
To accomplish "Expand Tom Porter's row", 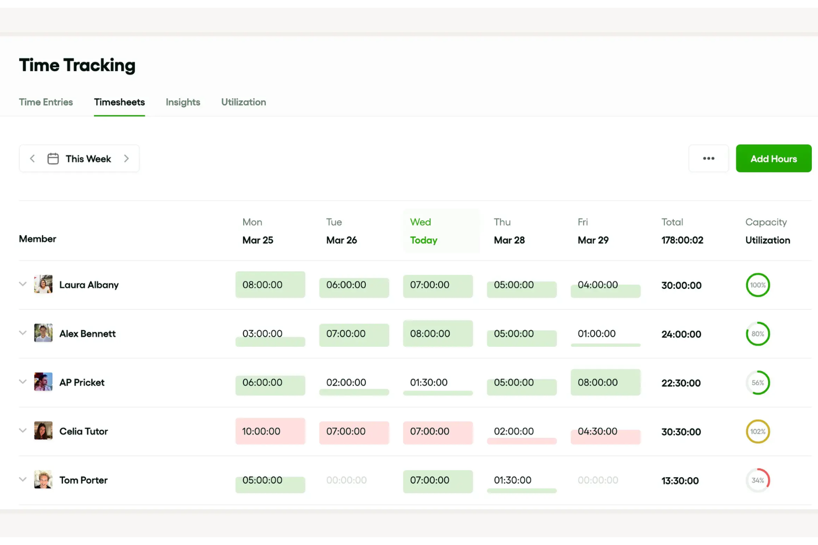I will (x=23, y=479).
